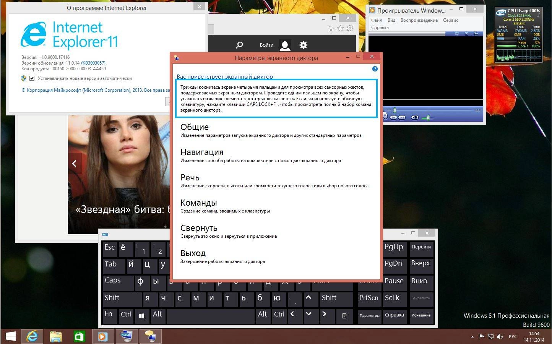
Task: Click Previous track in Windows Media Player
Action: (x=393, y=117)
